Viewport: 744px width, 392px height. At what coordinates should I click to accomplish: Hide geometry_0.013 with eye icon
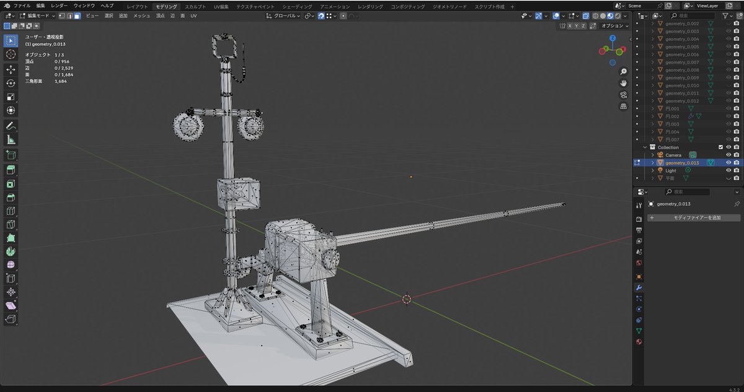click(728, 163)
